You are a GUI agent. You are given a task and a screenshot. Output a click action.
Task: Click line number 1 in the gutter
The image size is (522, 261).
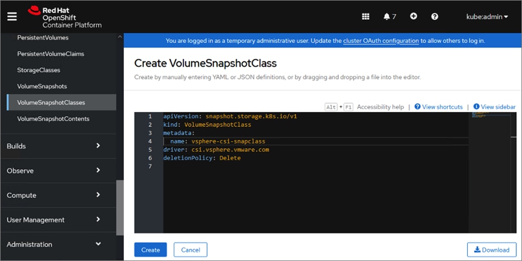click(x=150, y=117)
